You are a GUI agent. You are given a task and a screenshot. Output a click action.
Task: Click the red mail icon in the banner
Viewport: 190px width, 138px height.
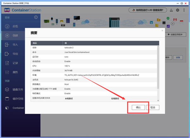175,20
